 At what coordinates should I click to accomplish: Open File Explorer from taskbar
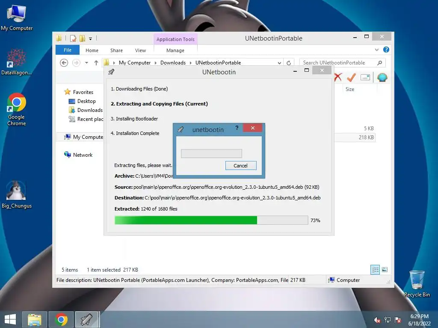[x=35, y=319]
